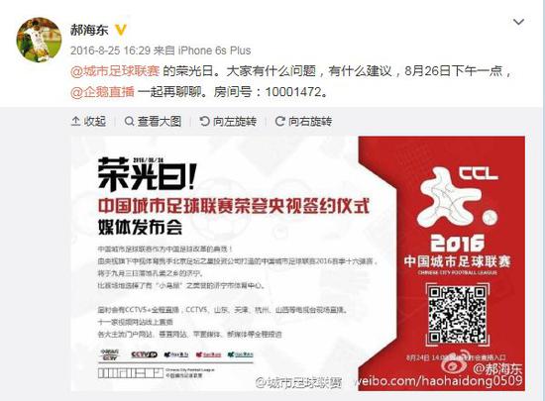The width and height of the screenshot is (545, 401).
Task: Click the iPhone 6s Plus source link
Action: (x=214, y=50)
